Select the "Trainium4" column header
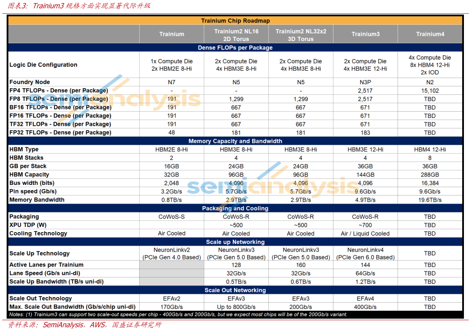 coord(430,34)
